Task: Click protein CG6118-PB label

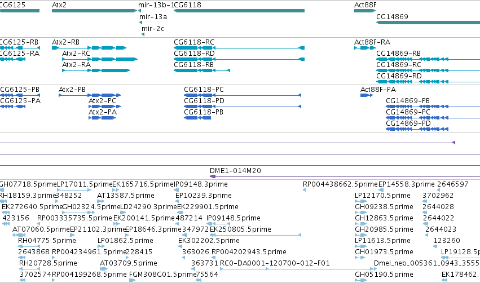Action: pos(204,112)
